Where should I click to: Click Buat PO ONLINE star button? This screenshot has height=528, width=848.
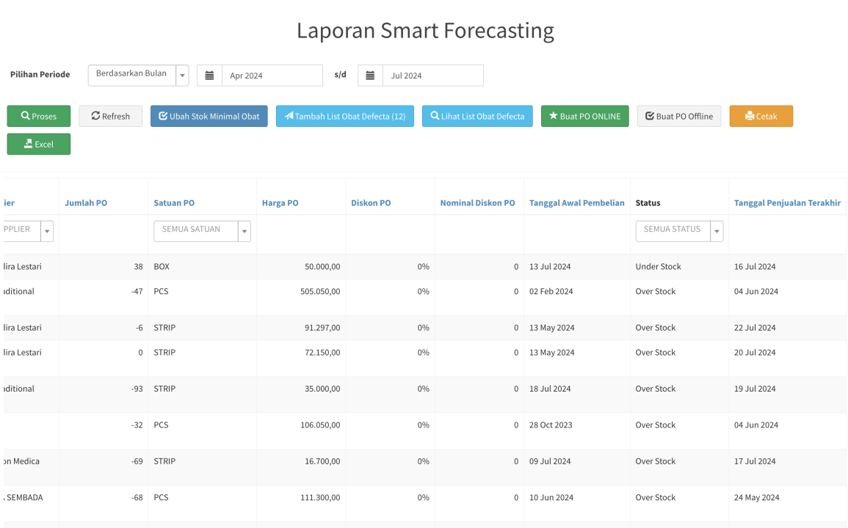[x=584, y=116]
